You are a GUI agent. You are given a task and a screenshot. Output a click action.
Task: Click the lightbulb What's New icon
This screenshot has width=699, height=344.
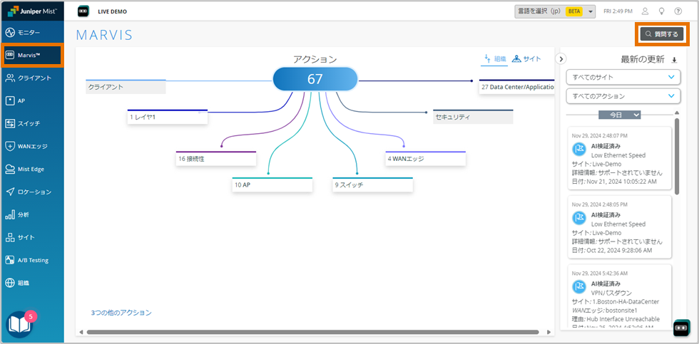[x=661, y=11]
